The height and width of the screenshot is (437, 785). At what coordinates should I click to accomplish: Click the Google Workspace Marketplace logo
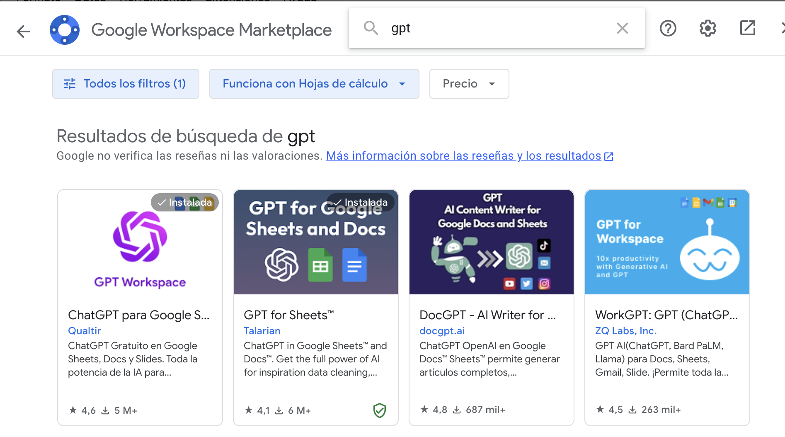(x=65, y=30)
